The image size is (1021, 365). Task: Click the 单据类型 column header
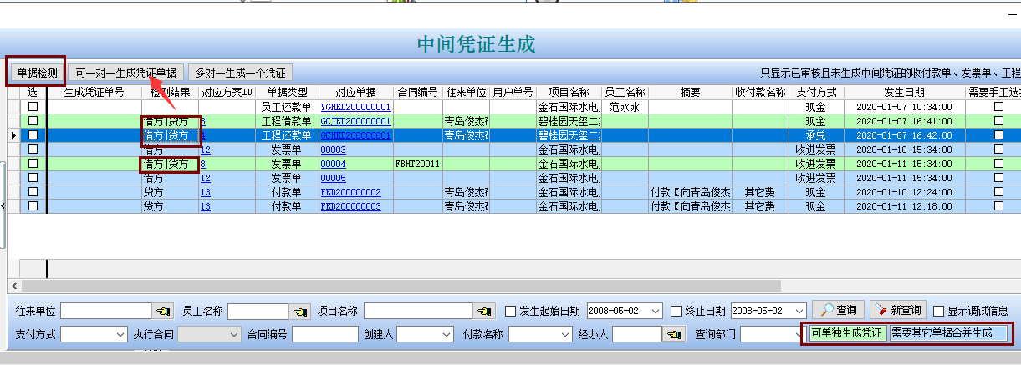tap(288, 93)
